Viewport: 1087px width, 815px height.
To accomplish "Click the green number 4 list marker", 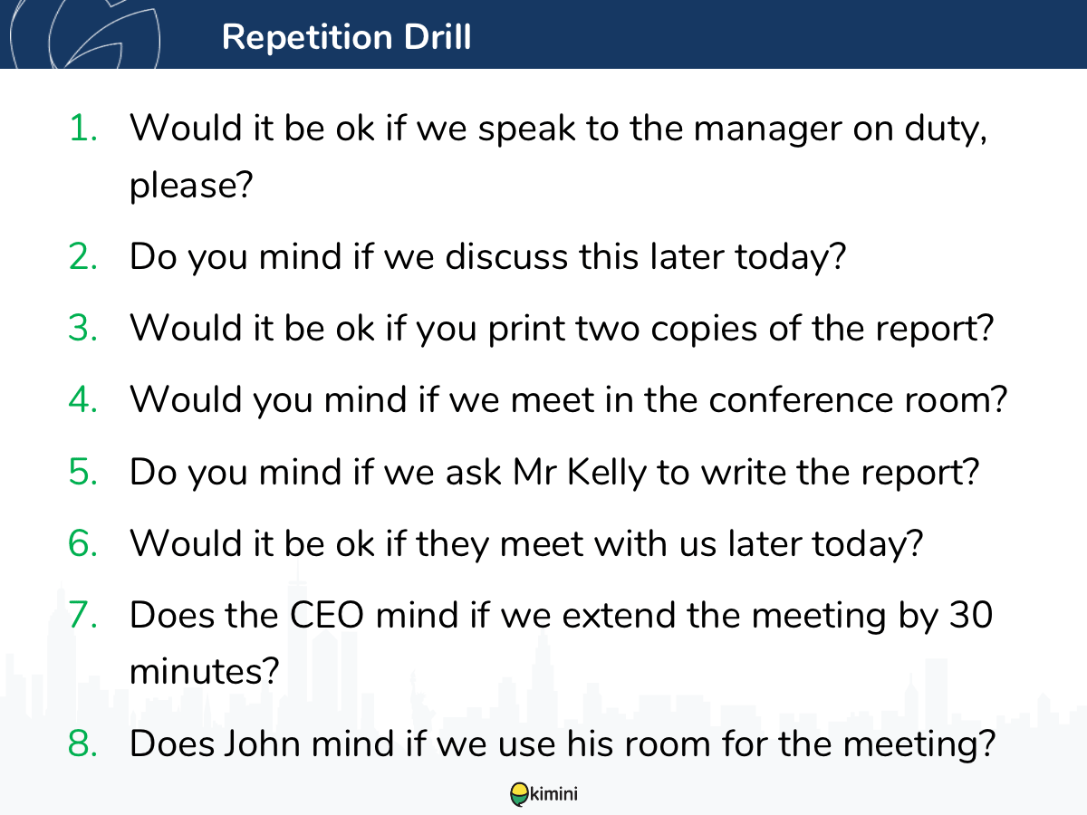I will 83,399.
